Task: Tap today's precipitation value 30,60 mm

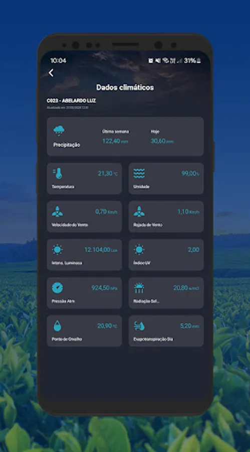Action: pos(162,141)
